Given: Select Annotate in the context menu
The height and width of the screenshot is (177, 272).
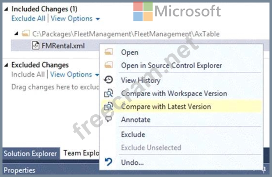Looking at the screenshot, I should tap(136, 120).
